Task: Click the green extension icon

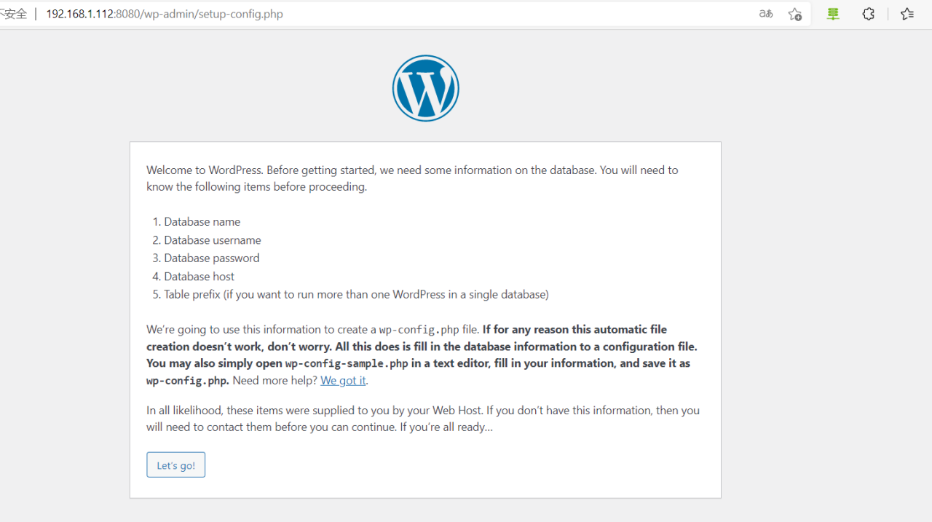Action: click(833, 14)
